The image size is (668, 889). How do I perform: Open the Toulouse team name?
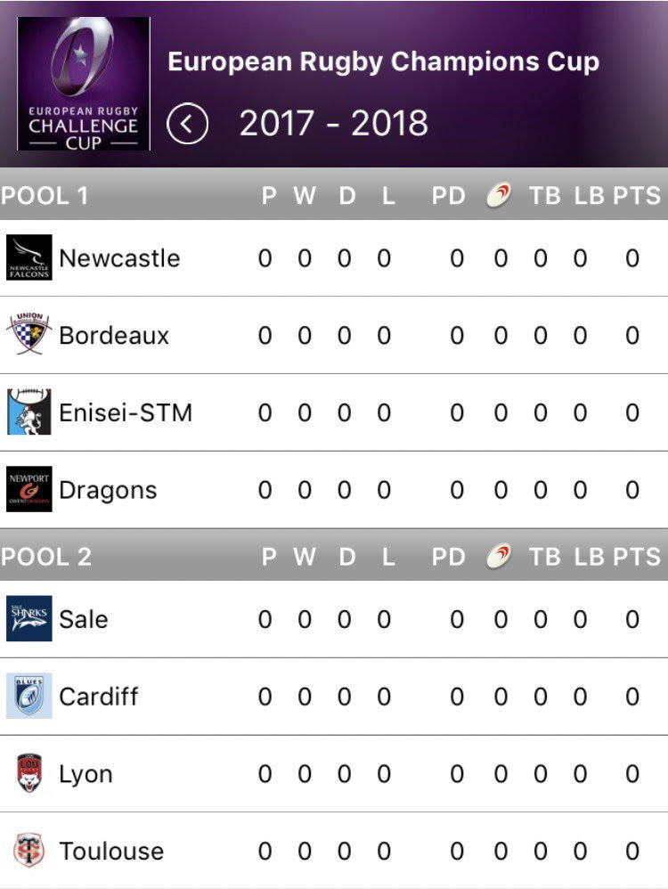click(111, 851)
